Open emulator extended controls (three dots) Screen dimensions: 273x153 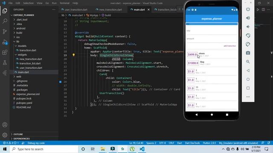[x=248, y=97]
